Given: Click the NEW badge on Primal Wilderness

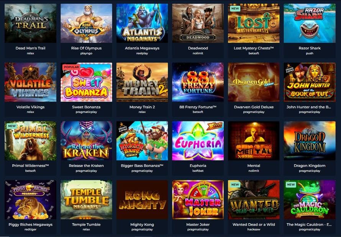Looking at the screenshot, I should coord(12,126).
